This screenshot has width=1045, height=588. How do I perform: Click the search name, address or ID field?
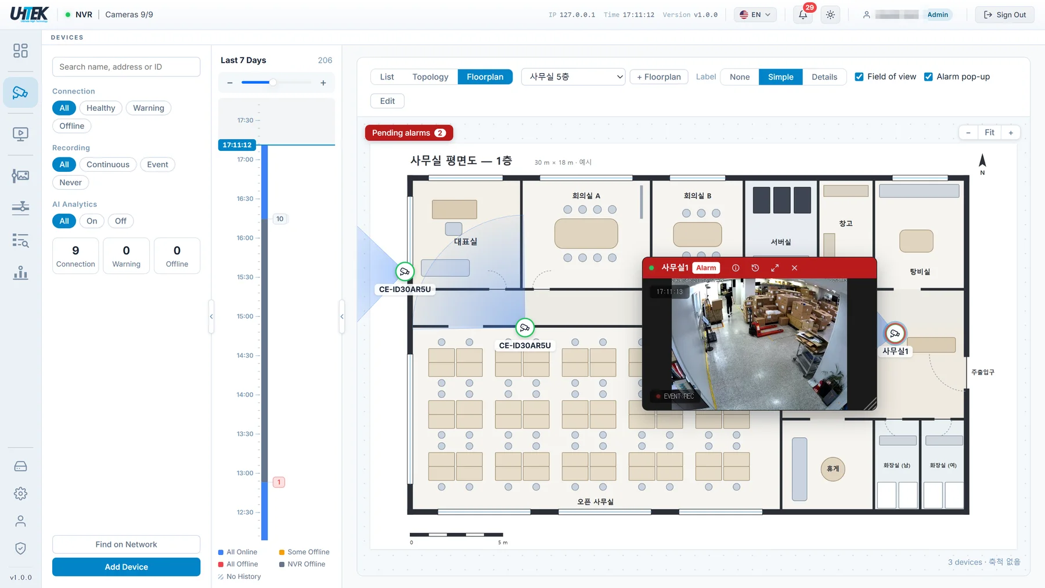126,67
